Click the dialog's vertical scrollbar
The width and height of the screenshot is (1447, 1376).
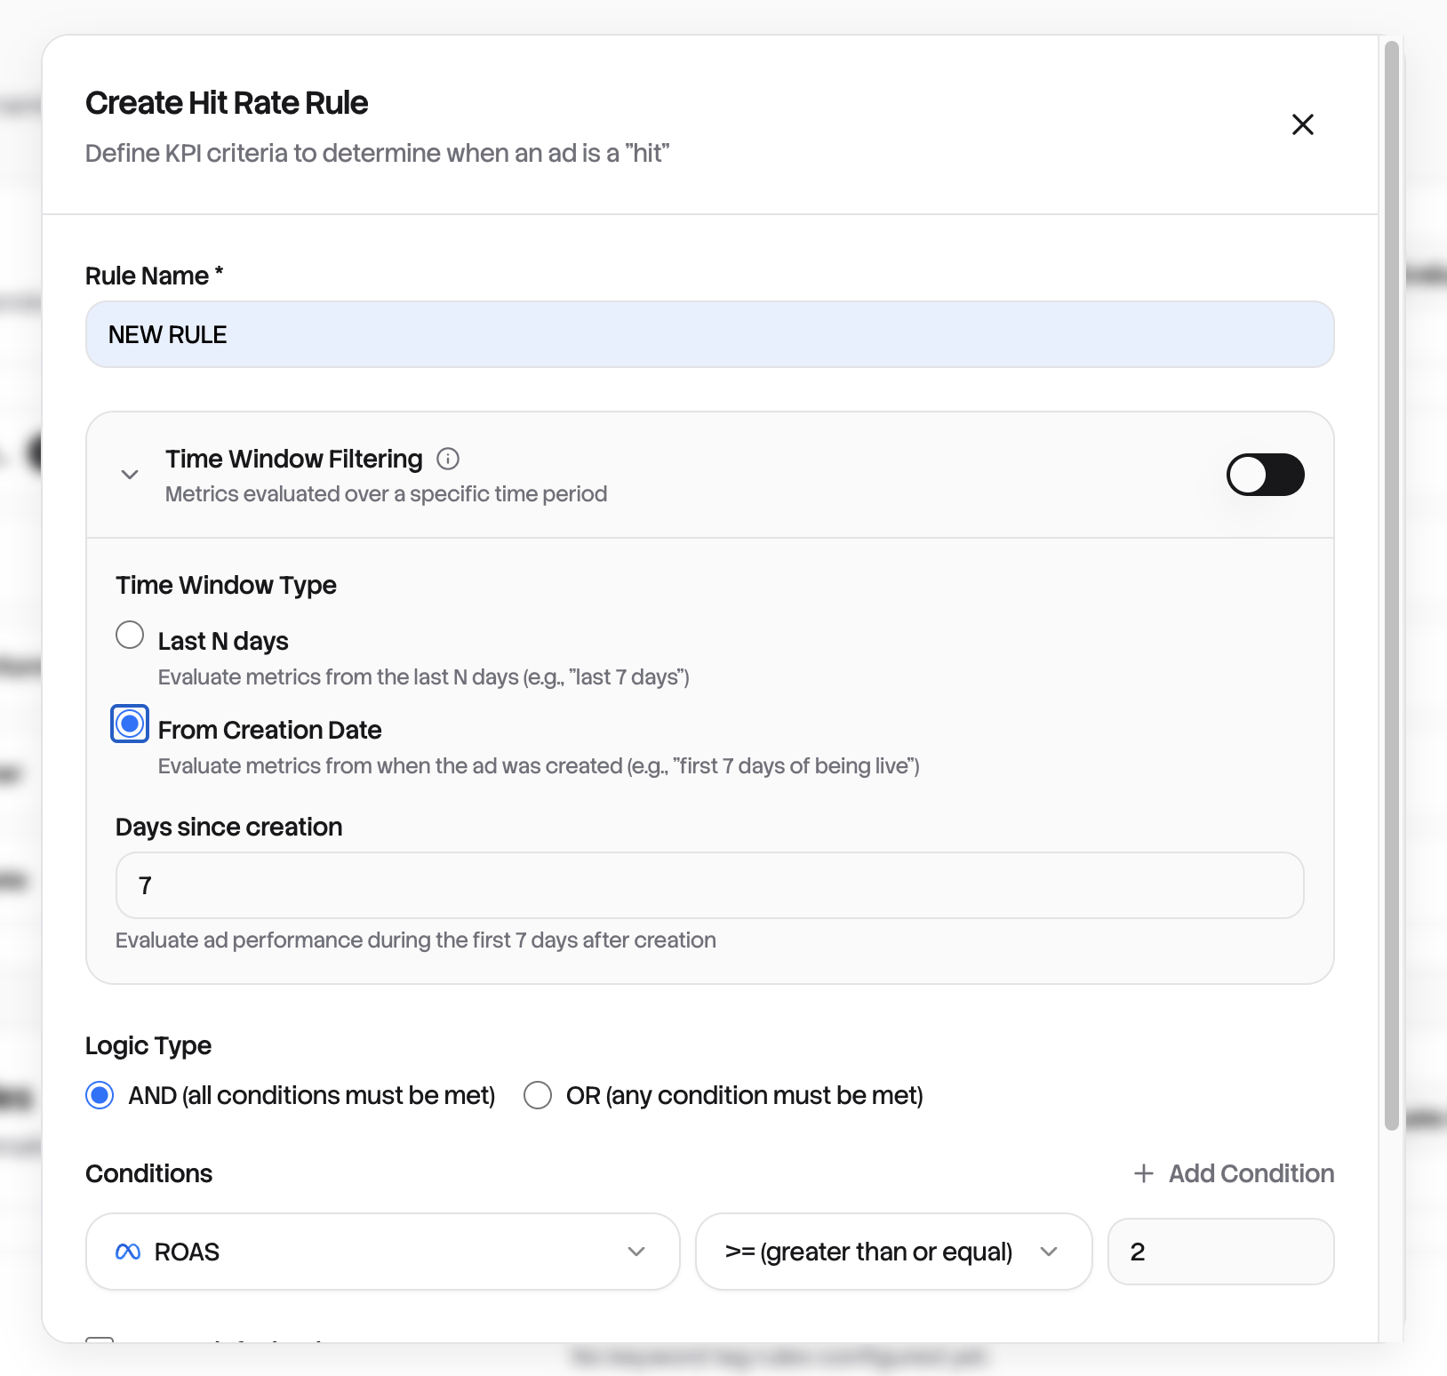click(x=1392, y=587)
